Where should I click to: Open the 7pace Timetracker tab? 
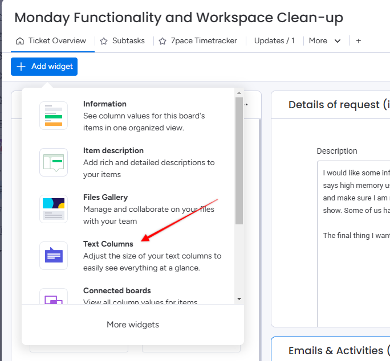coord(198,41)
